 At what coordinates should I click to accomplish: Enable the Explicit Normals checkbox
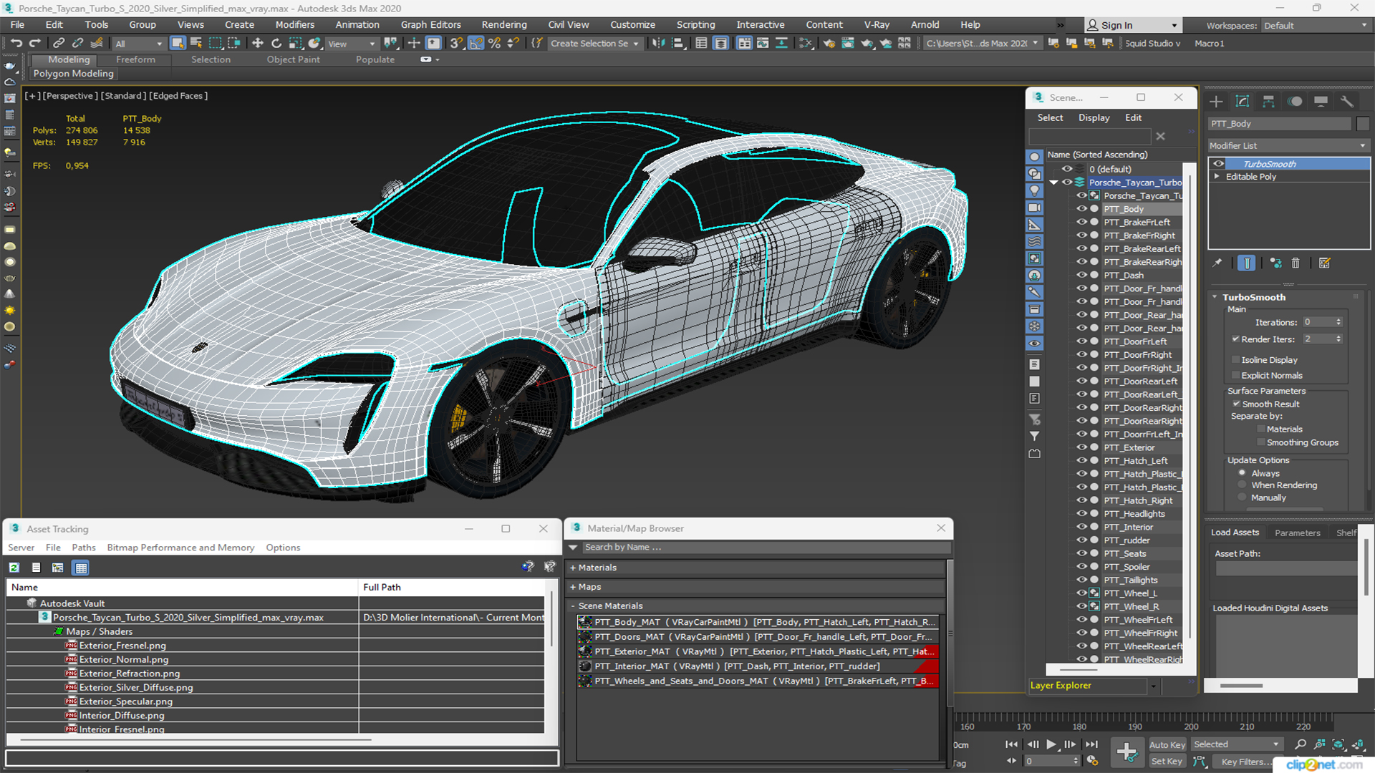point(1235,375)
